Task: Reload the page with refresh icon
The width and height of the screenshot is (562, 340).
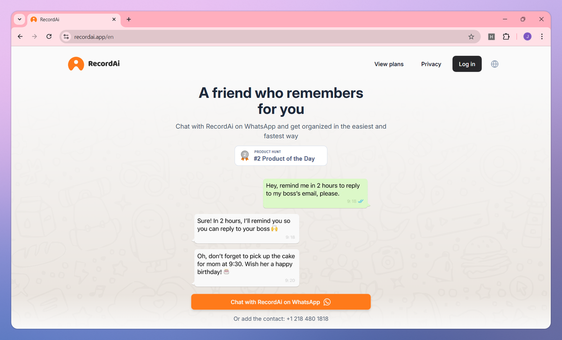Action: click(49, 36)
